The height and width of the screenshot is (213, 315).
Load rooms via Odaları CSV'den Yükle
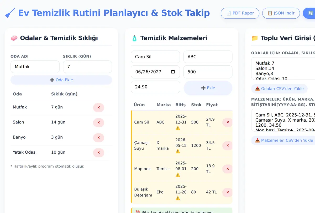tap(279, 89)
